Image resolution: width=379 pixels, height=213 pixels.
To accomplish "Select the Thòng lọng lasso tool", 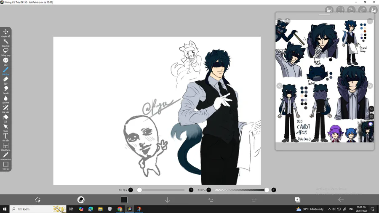I will 5,52.
